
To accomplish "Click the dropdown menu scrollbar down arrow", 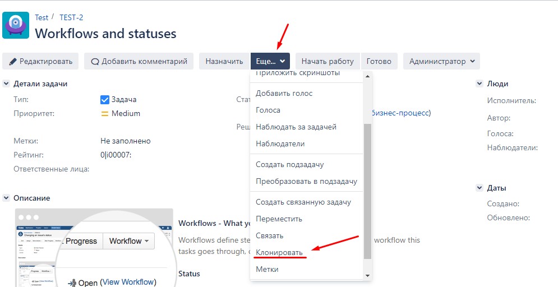I will click(367, 275).
